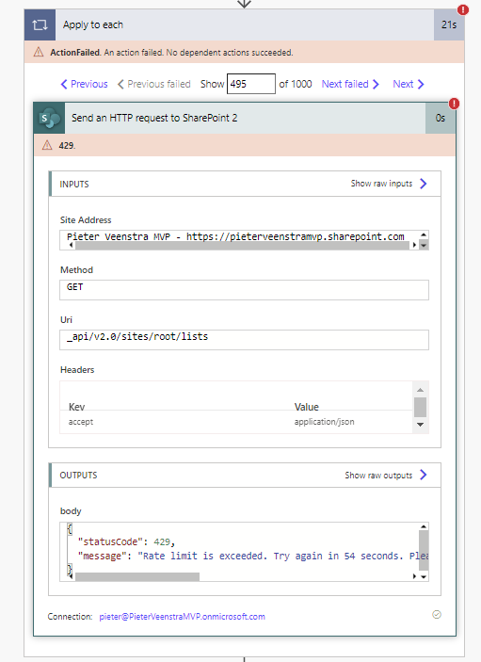Jump to Next failed iteration
The height and width of the screenshot is (662, 481).
350,84
